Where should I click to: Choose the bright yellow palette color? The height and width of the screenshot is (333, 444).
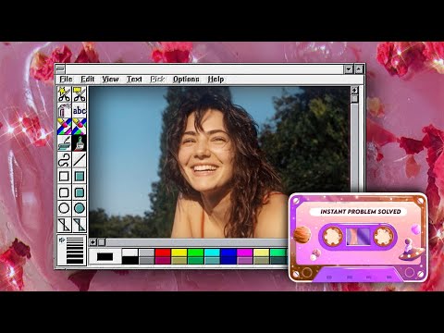[x=179, y=253]
